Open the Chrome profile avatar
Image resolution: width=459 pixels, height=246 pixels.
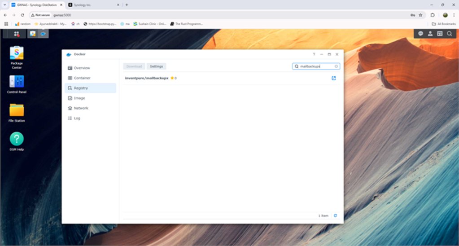[x=445, y=15]
